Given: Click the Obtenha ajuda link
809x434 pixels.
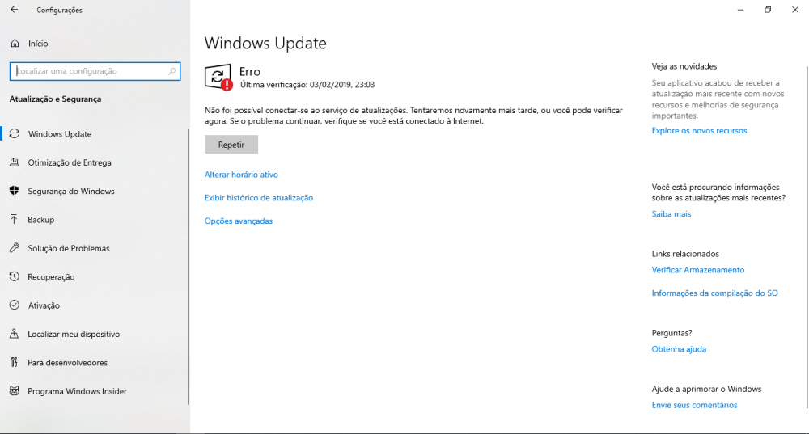Looking at the screenshot, I should tap(679, 349).
